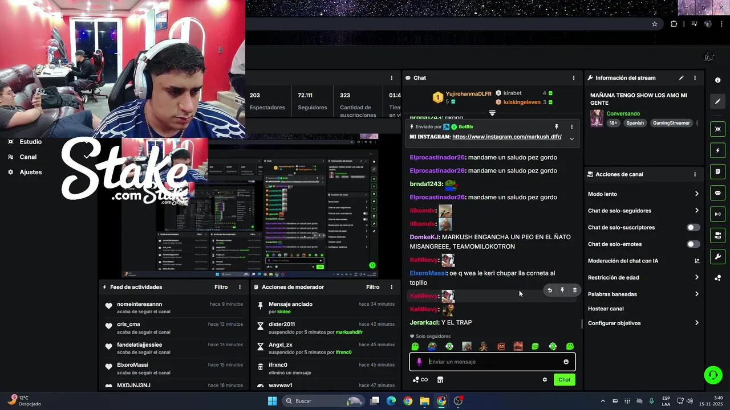The width and height of the screenshot is (730, 410).
Task: Open browser extensions puzzle icon
Action: [674, 24]
